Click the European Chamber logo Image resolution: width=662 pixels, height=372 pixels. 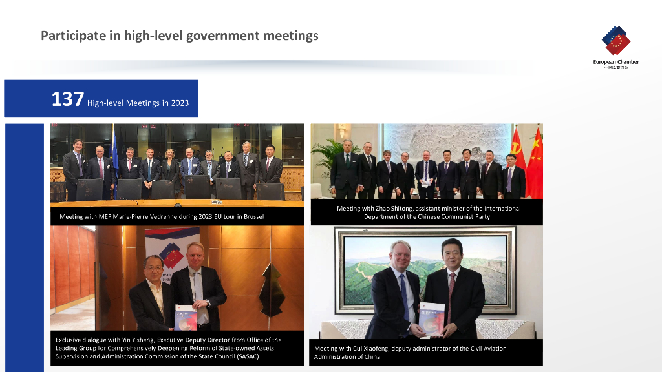616,47
